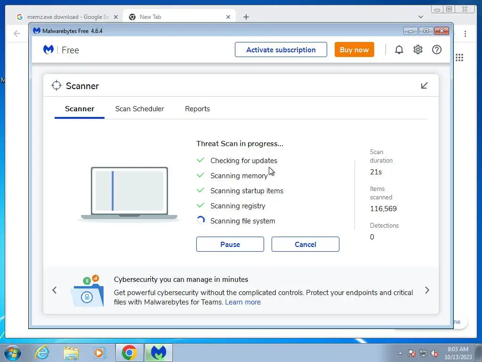Click the Scanner crosshair icon in header
The image size is (482, 362).
pyautogui.click(x=56, y=86)
